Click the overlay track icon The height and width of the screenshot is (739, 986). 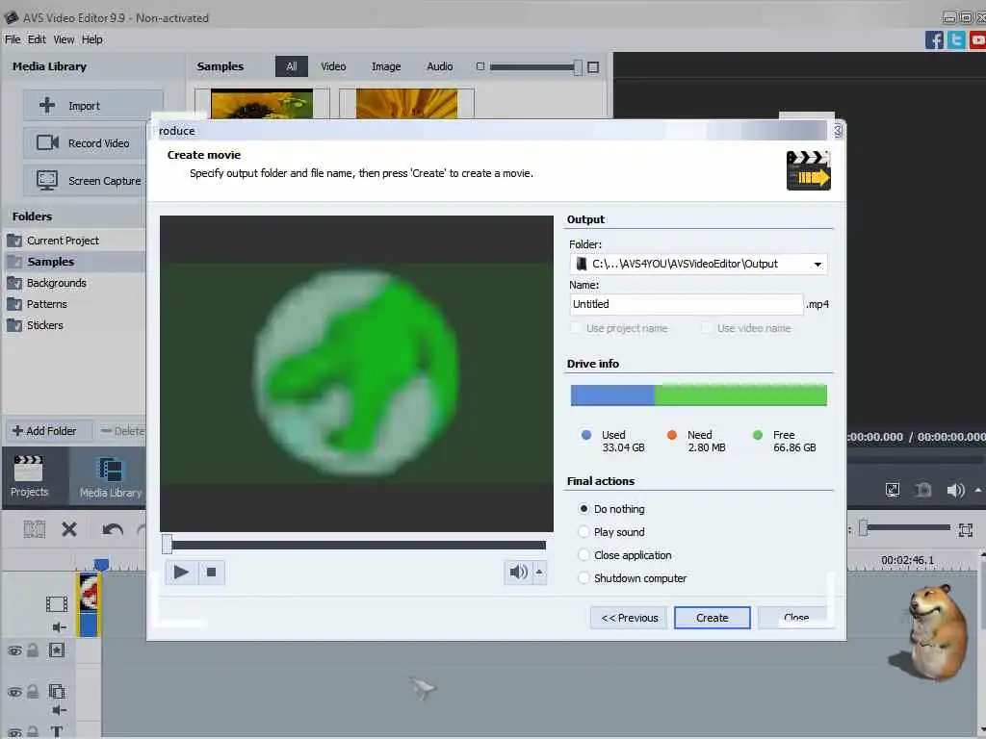[x=57, y=691]
